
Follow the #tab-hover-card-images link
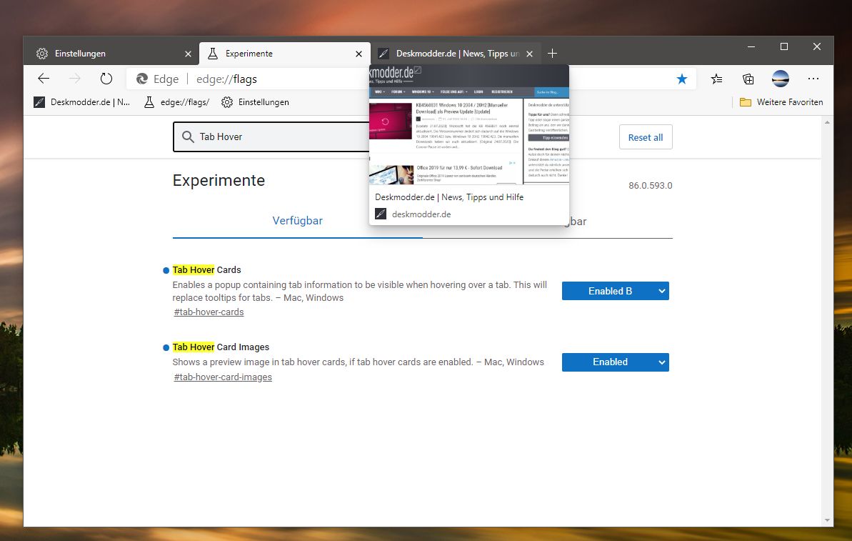click(x=223, y=377)
